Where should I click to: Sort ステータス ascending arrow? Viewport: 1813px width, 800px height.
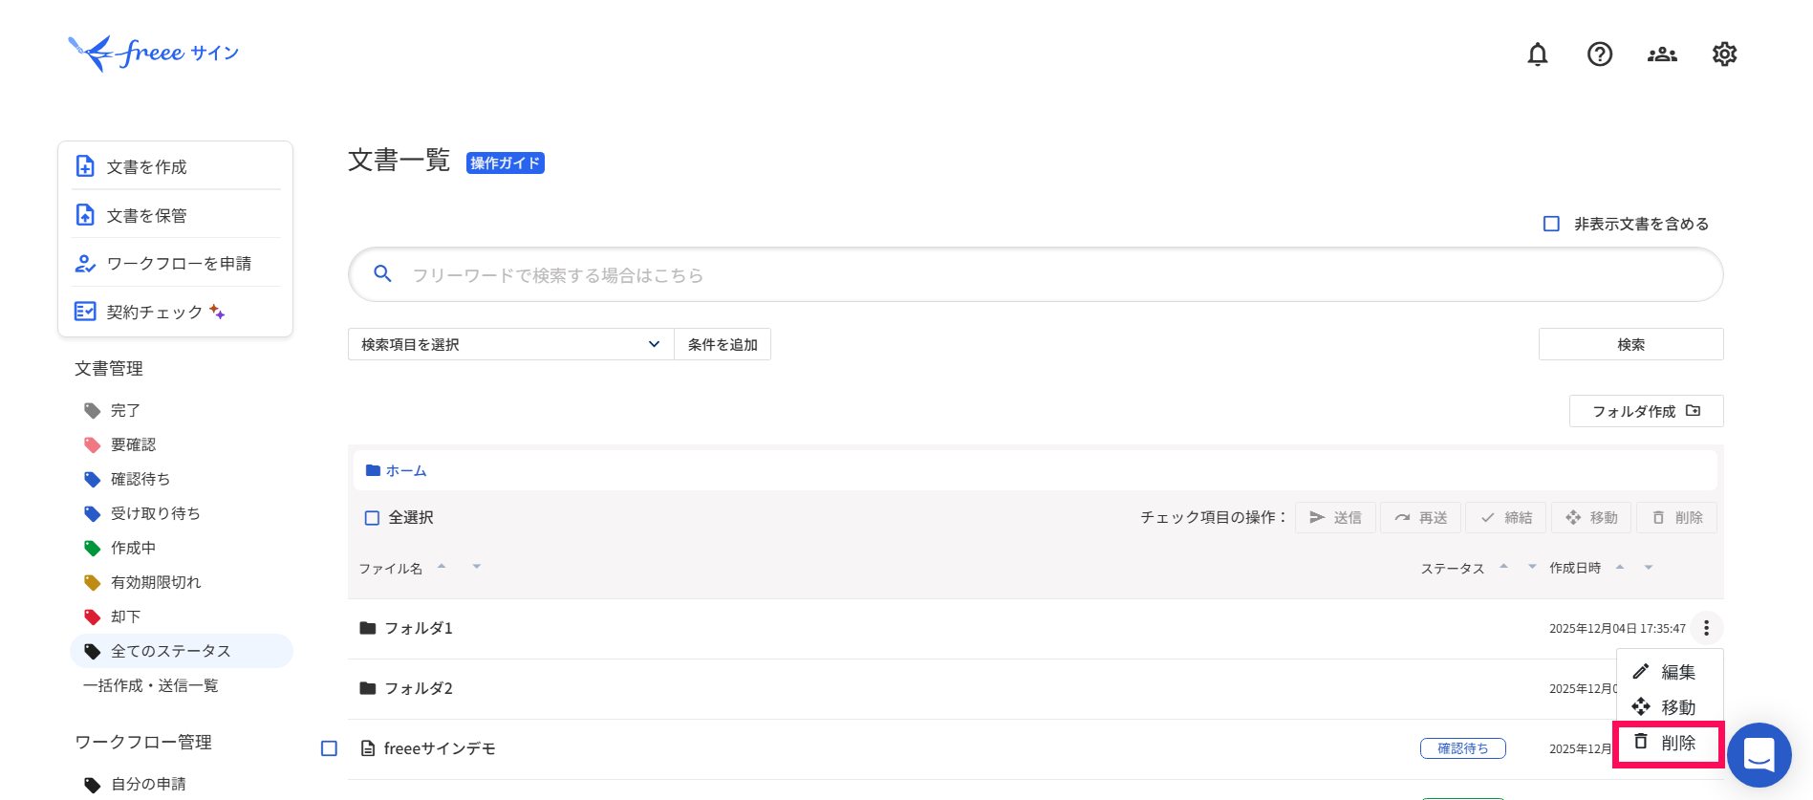(1503, 566)
